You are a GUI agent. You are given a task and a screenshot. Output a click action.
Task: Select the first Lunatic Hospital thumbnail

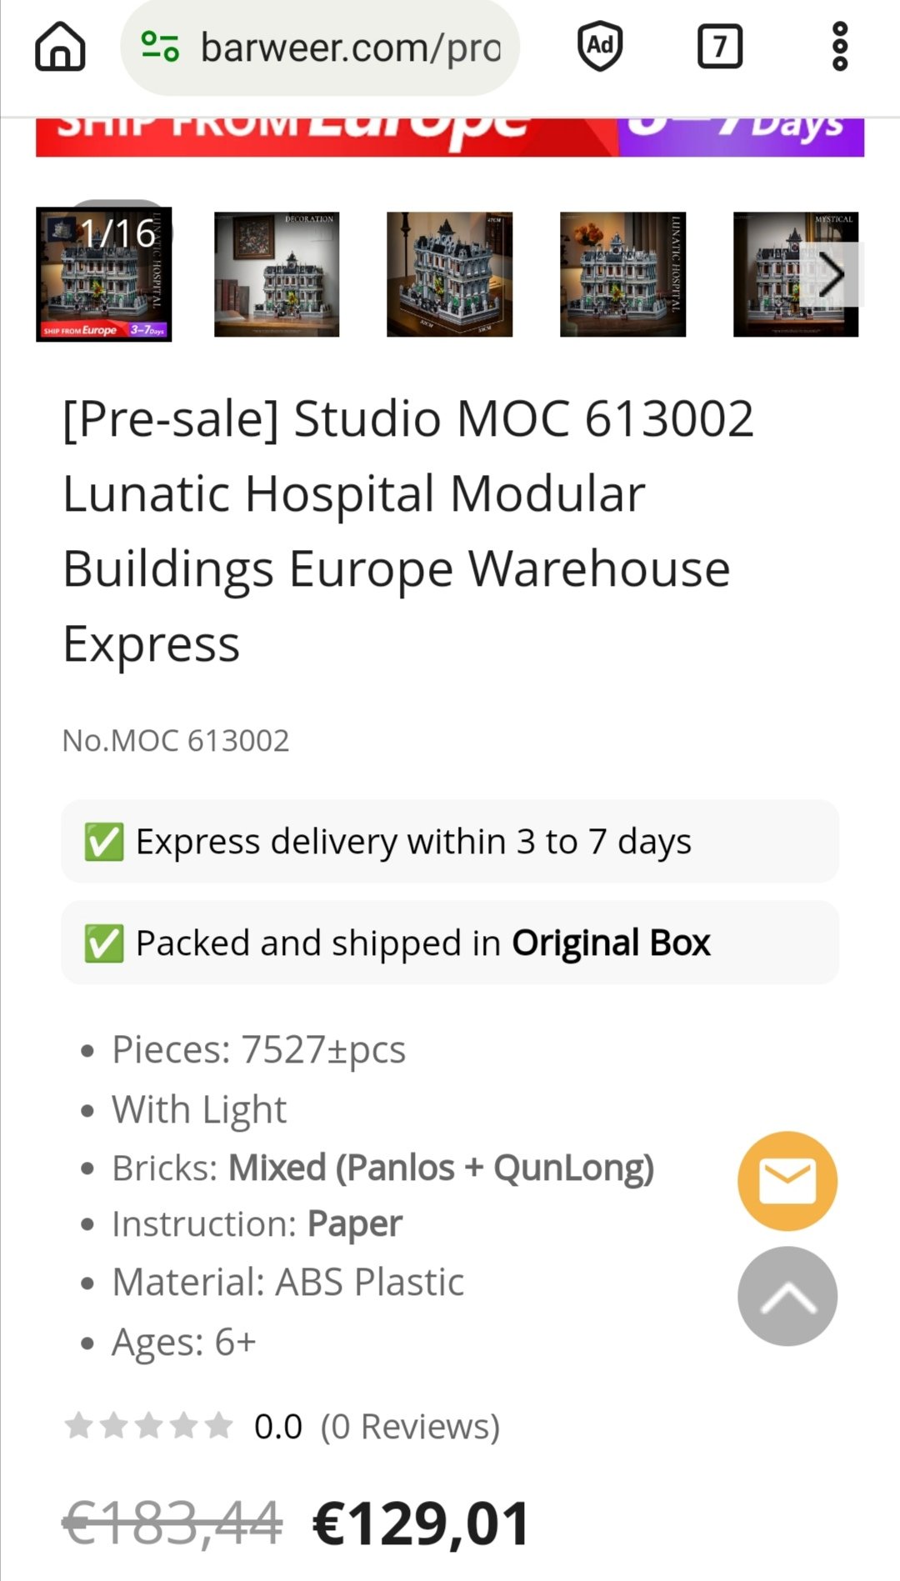tap(104, 274)
